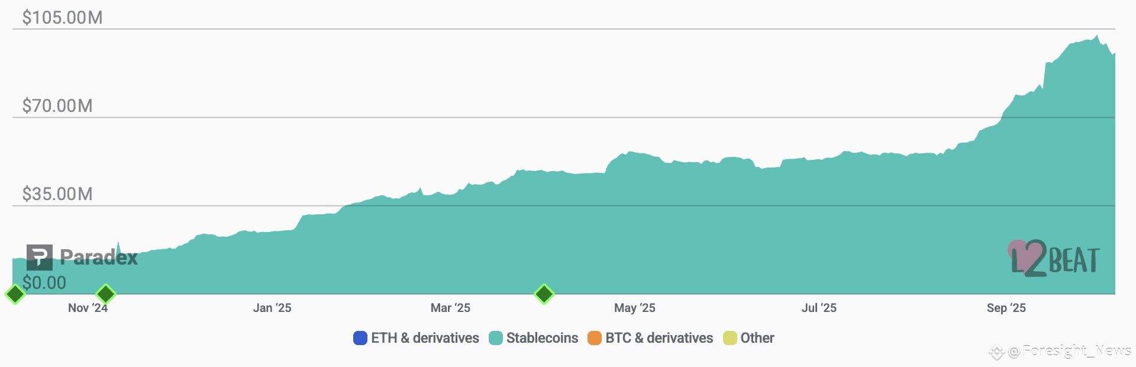Select the milestone diamond near Nov '24

coord(106,294)
